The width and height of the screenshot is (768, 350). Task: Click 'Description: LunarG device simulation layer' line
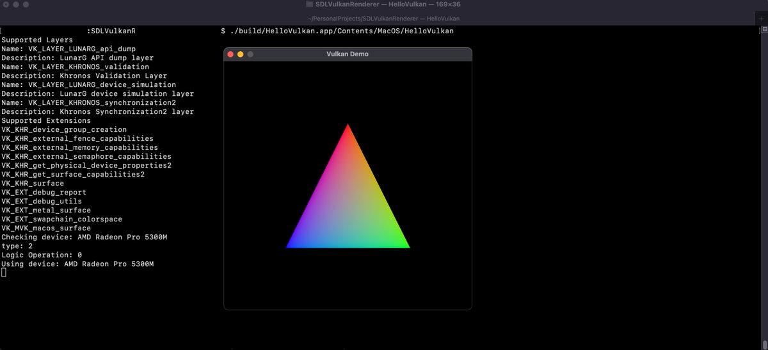pos(97,93)
